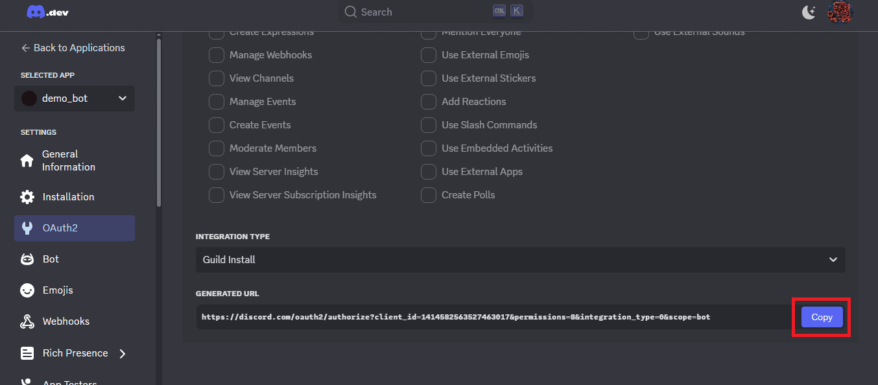Click the demo_bot app avatar icon
The image size is (878, 385).
point(29,99)
